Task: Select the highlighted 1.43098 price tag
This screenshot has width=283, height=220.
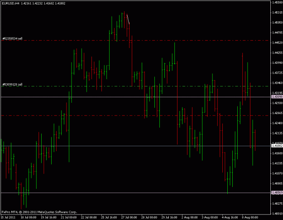Action: tap(277, 97)
